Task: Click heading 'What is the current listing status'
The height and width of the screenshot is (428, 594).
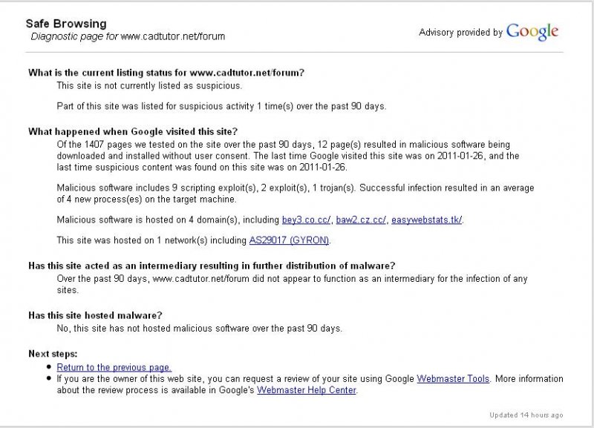Action: coord(166,73)
